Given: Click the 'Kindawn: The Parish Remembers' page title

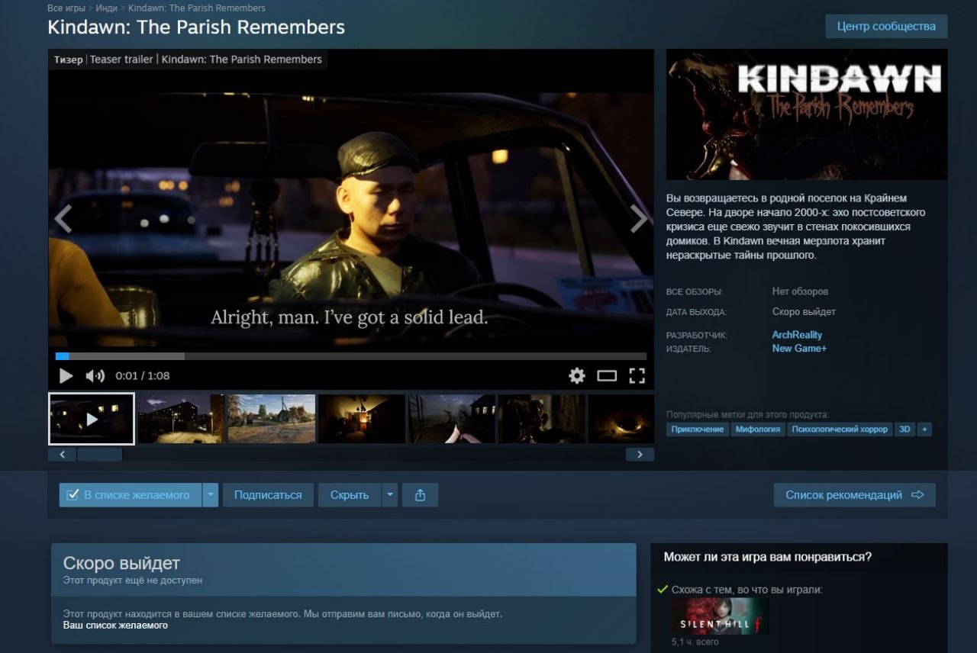Looking at the screenshot, I should pyautogui.click(x=196, y=27).
